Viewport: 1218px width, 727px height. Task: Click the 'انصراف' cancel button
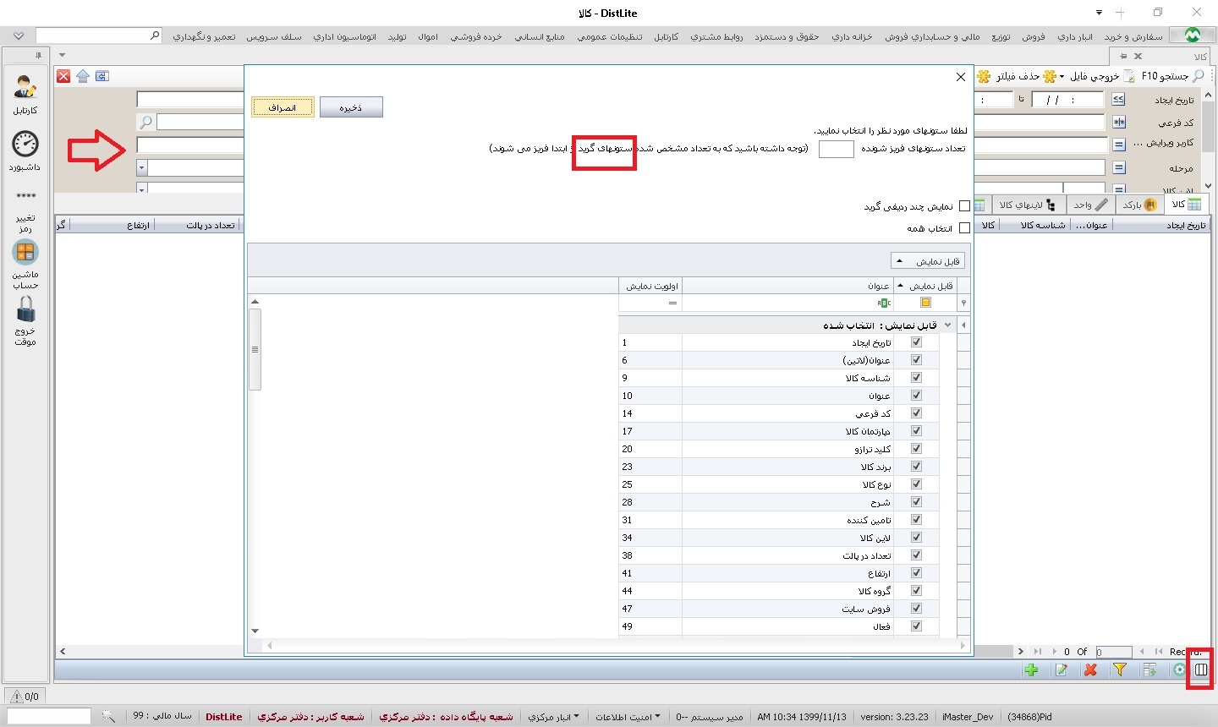point(283,107)
